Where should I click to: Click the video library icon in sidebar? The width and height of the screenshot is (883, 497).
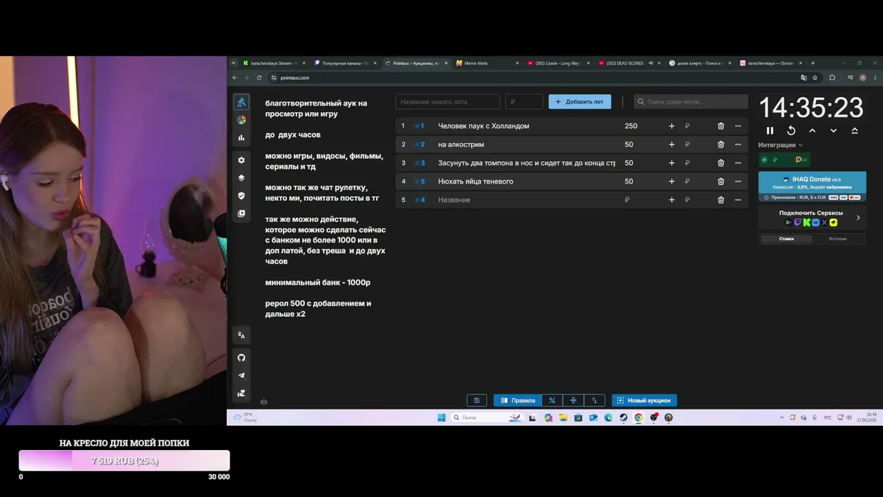(241, 213)
